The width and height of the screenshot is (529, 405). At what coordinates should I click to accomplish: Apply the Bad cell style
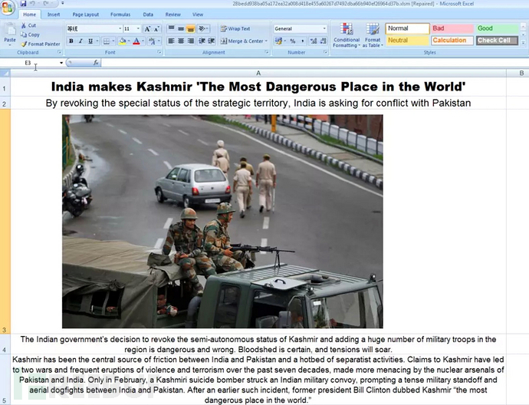452,28
